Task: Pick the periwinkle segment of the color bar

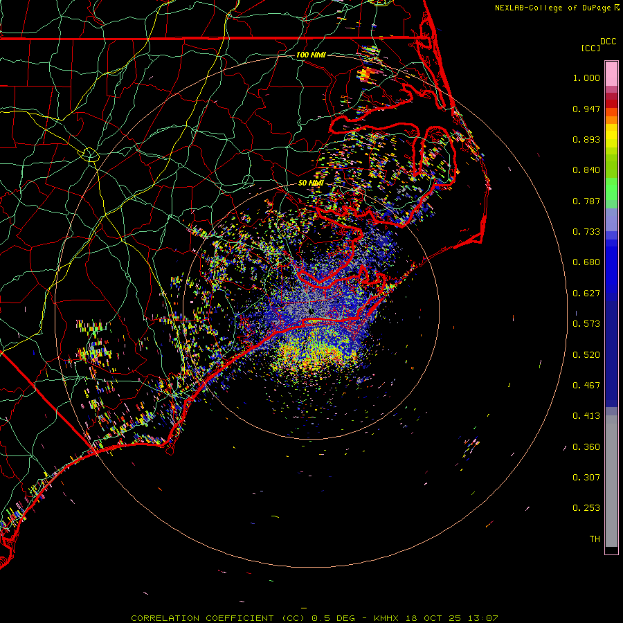Action: pos(611,220)
